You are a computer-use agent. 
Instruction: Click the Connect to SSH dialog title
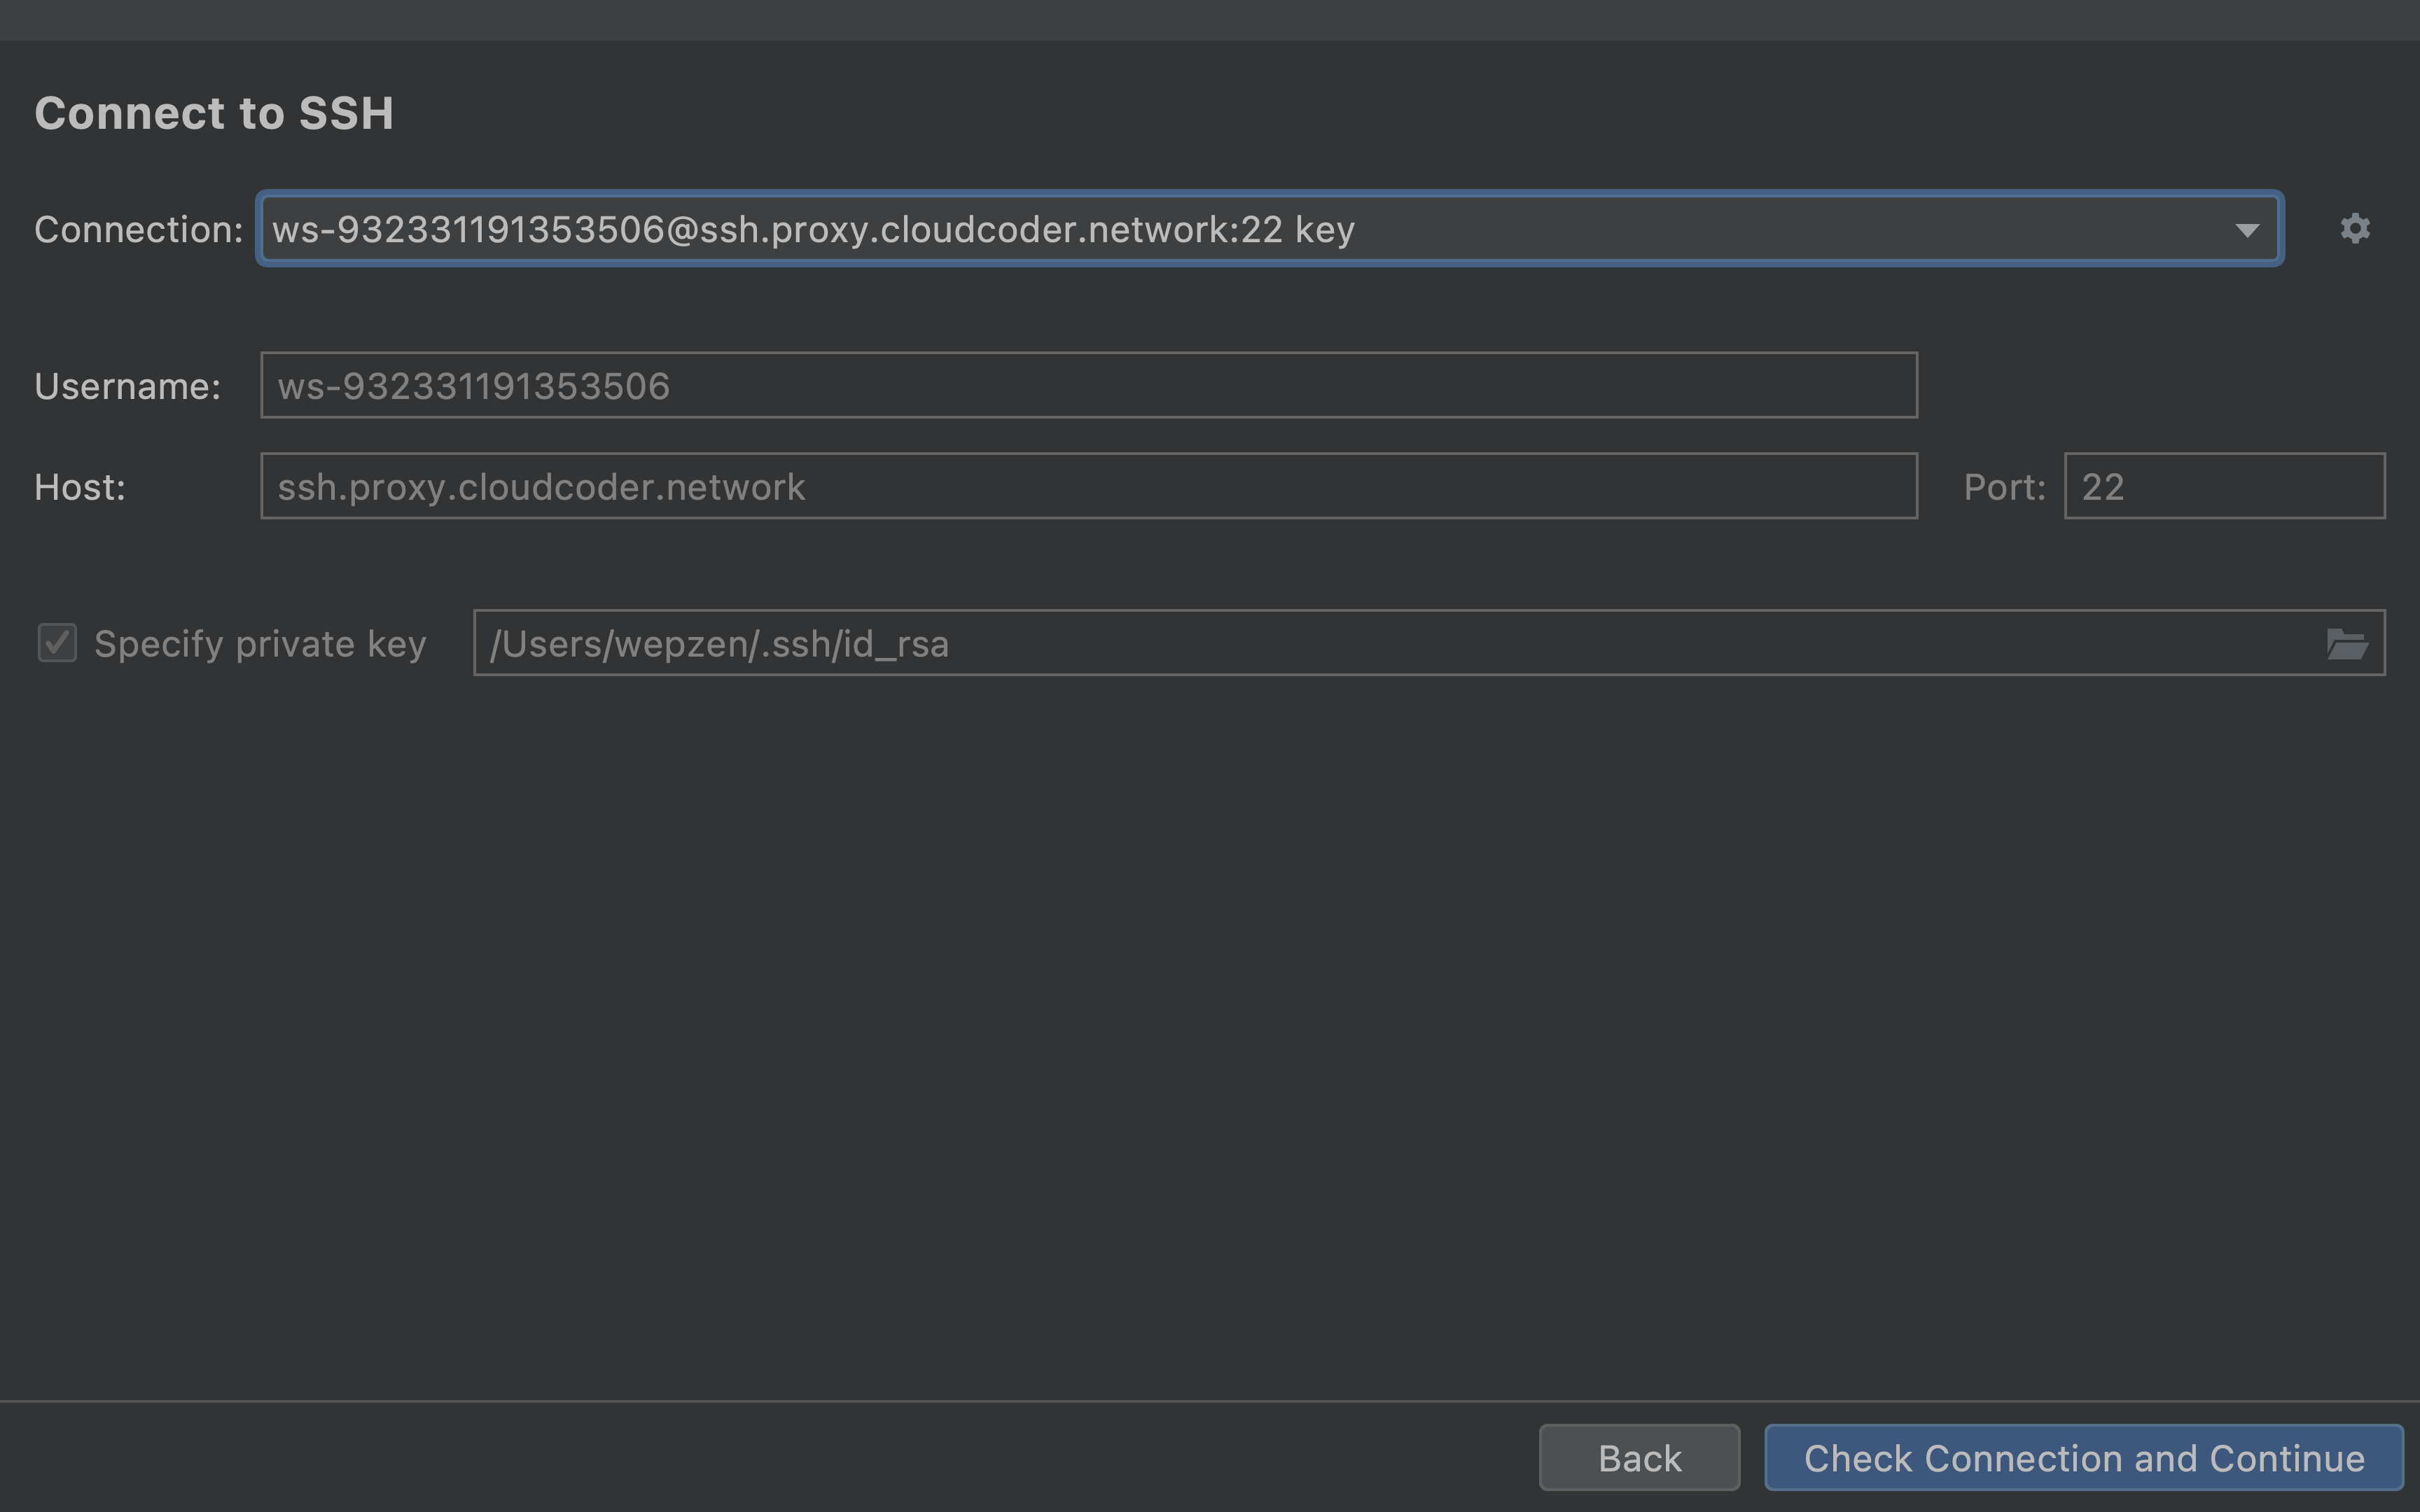(214, 113)
